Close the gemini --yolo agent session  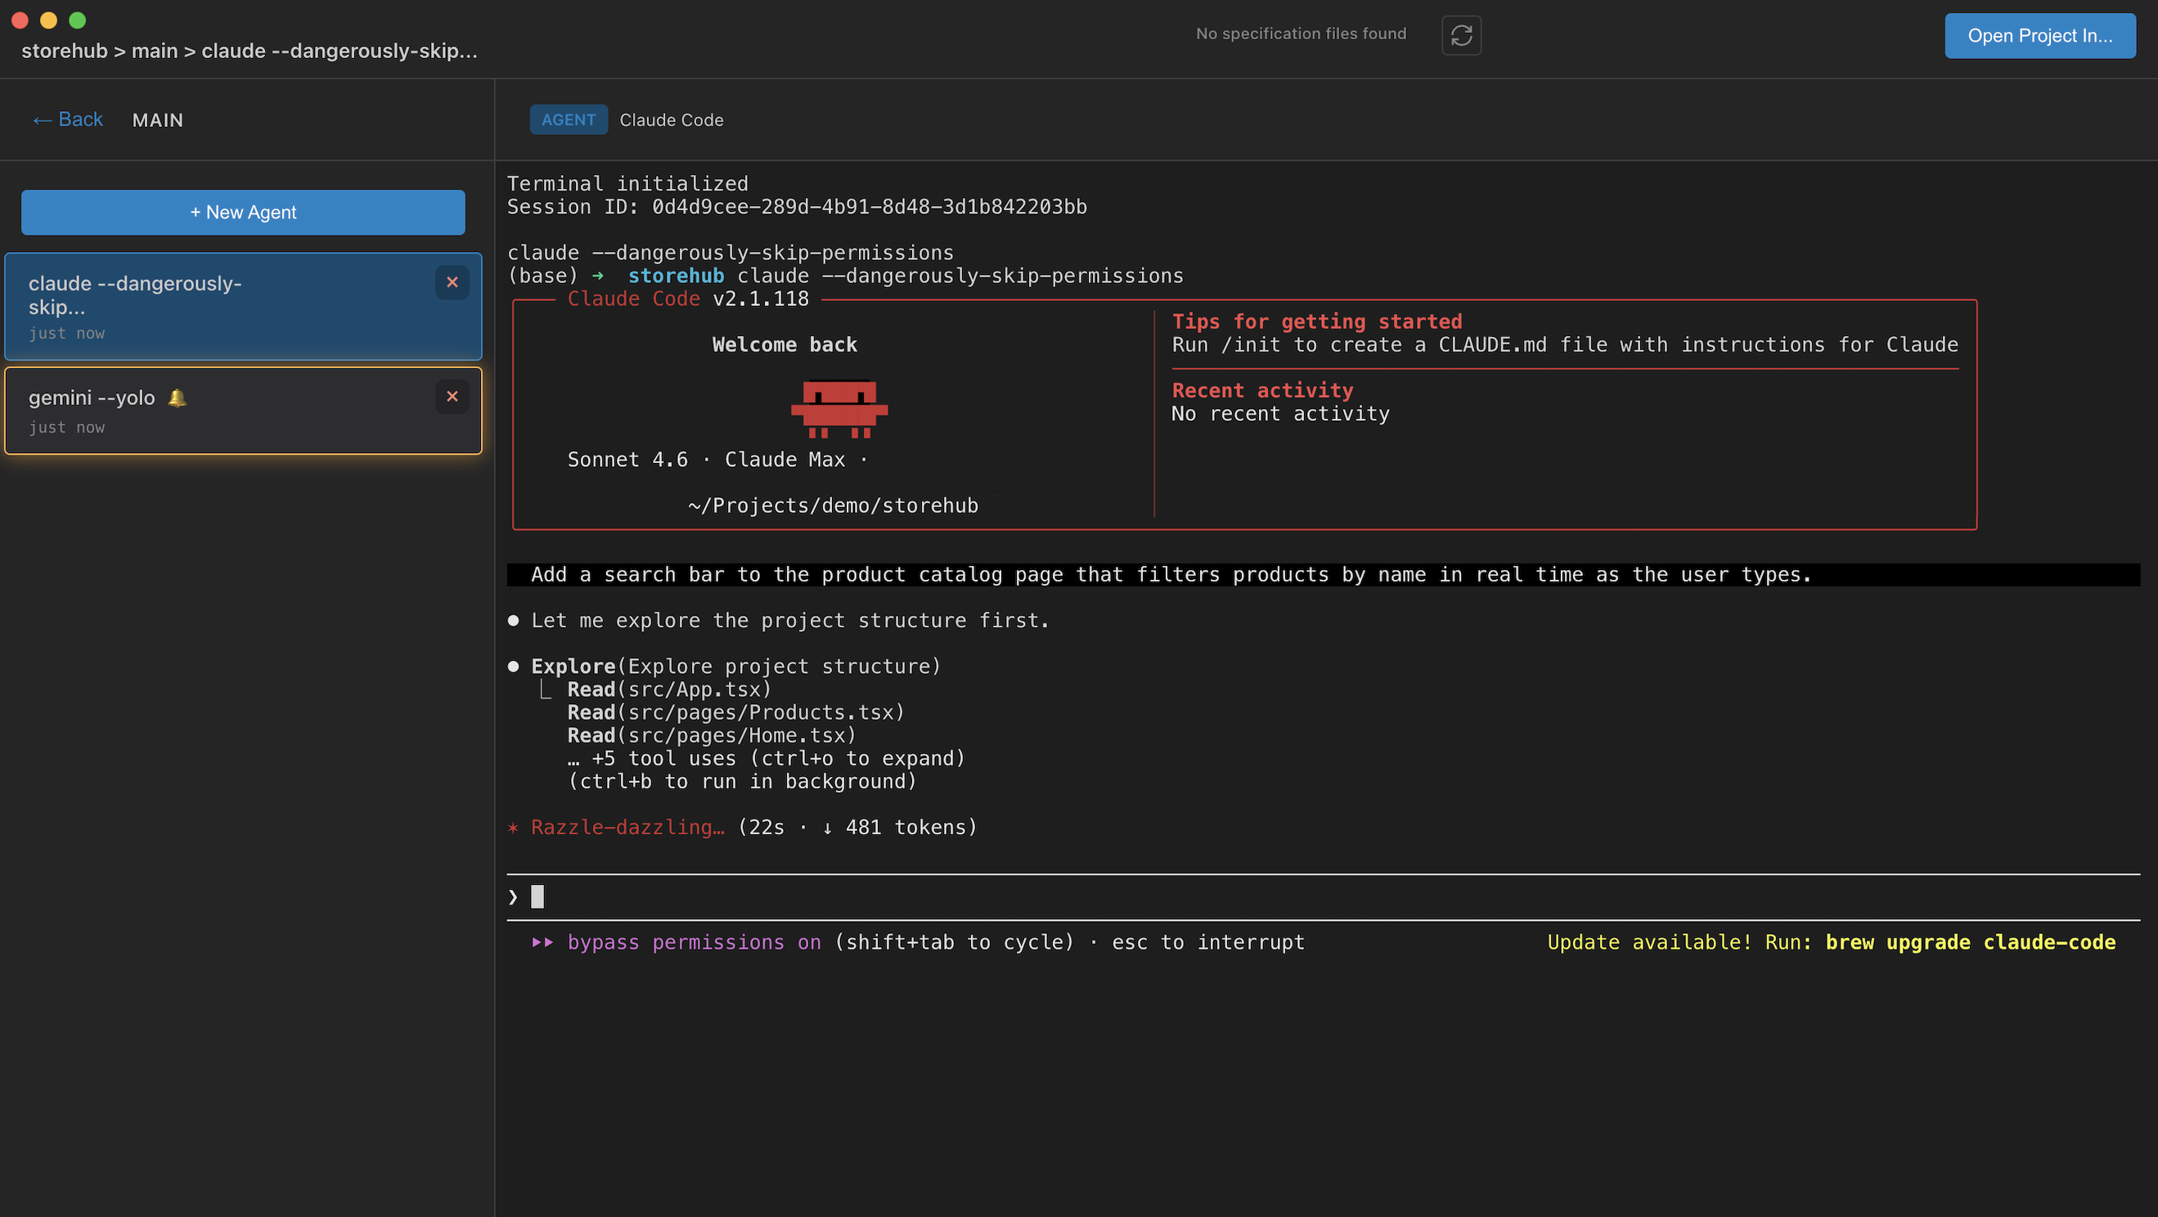click(452, 396)
